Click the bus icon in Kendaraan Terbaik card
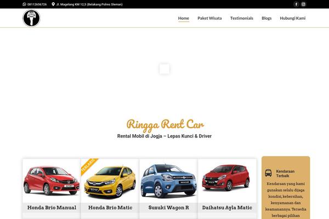329x219 pixels. tap(268, 173)
